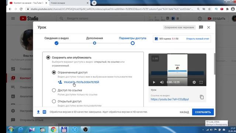The image size is (236, 133).
Task: Select the Ограниченный доступ option
Action: pyautogui.click(x=54, y=72)
